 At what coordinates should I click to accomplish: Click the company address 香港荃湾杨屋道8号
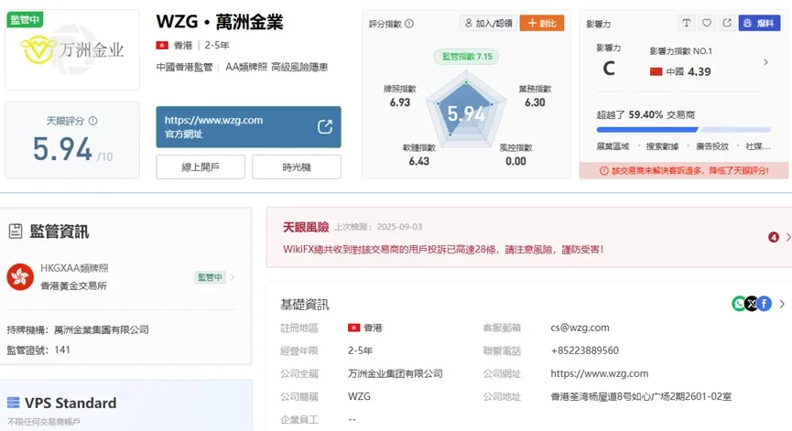click(x=641, y=396)
